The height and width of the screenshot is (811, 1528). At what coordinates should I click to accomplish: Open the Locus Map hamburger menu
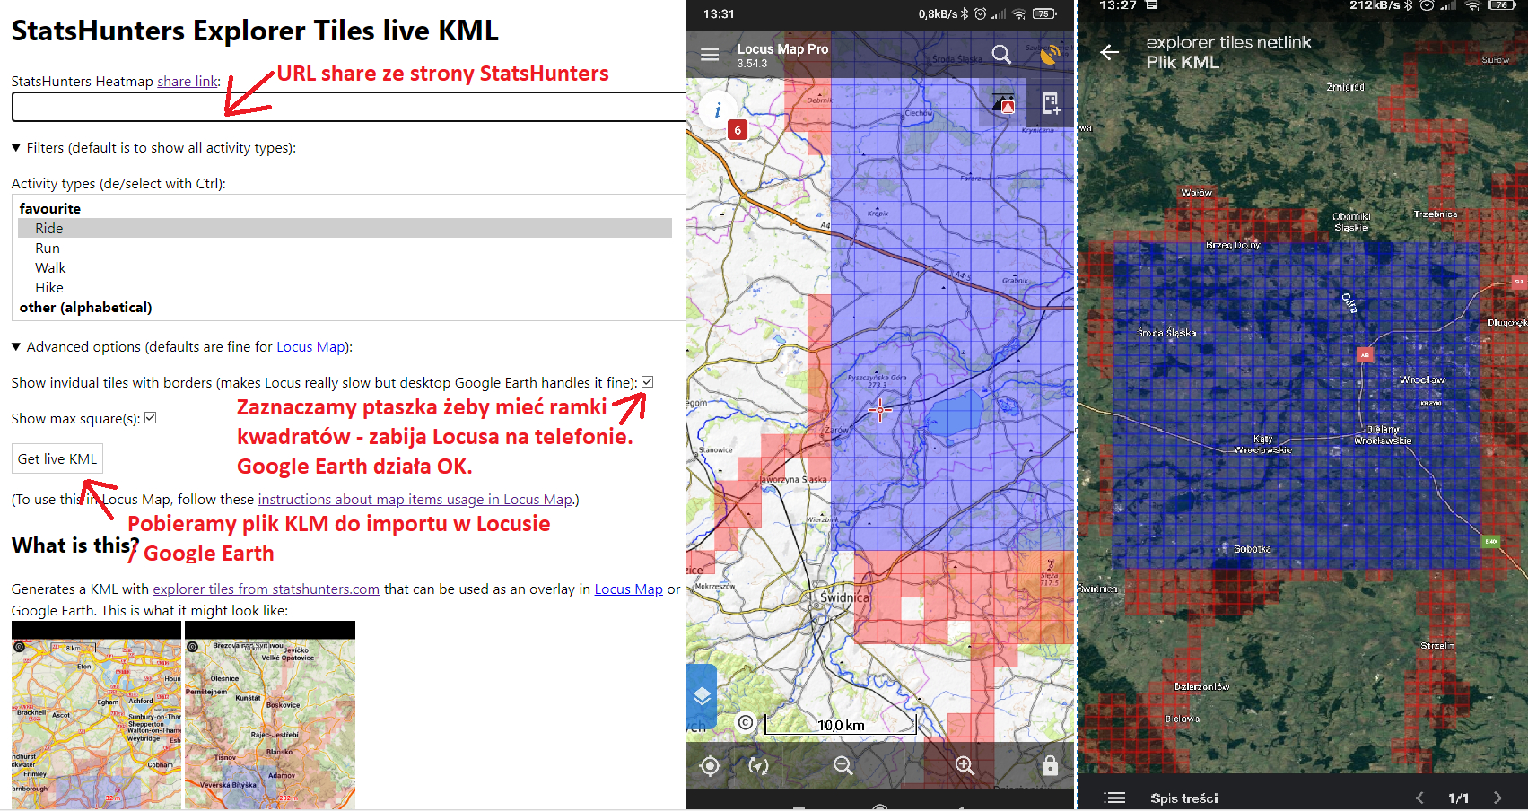[x=710, y=55]
